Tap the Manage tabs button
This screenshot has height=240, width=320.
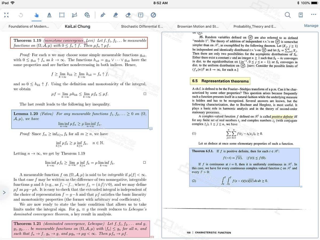311,26
